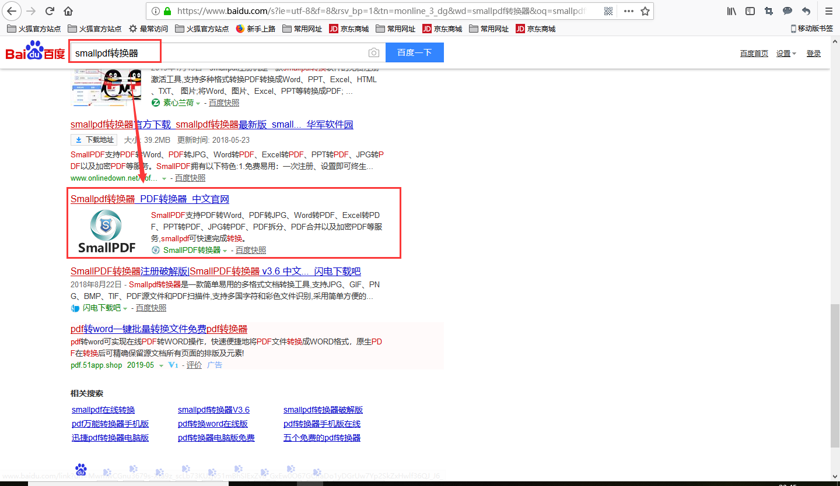Click the browser forward arrow
The height and width of the screenshot is (486, 840).
click(31, 11)
